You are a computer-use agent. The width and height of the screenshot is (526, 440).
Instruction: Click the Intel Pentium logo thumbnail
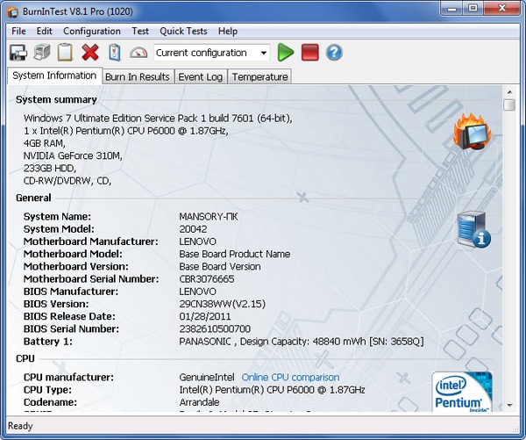(462, 392)
